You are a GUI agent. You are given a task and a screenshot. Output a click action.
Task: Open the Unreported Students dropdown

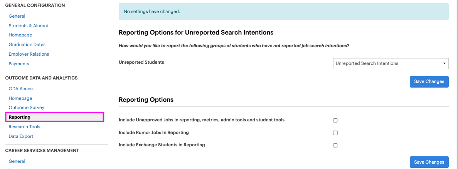tap(391, 63)
